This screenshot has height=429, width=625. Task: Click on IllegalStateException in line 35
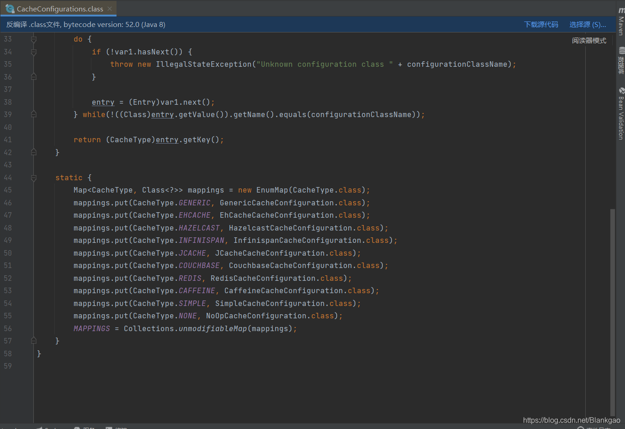[204, 64]
